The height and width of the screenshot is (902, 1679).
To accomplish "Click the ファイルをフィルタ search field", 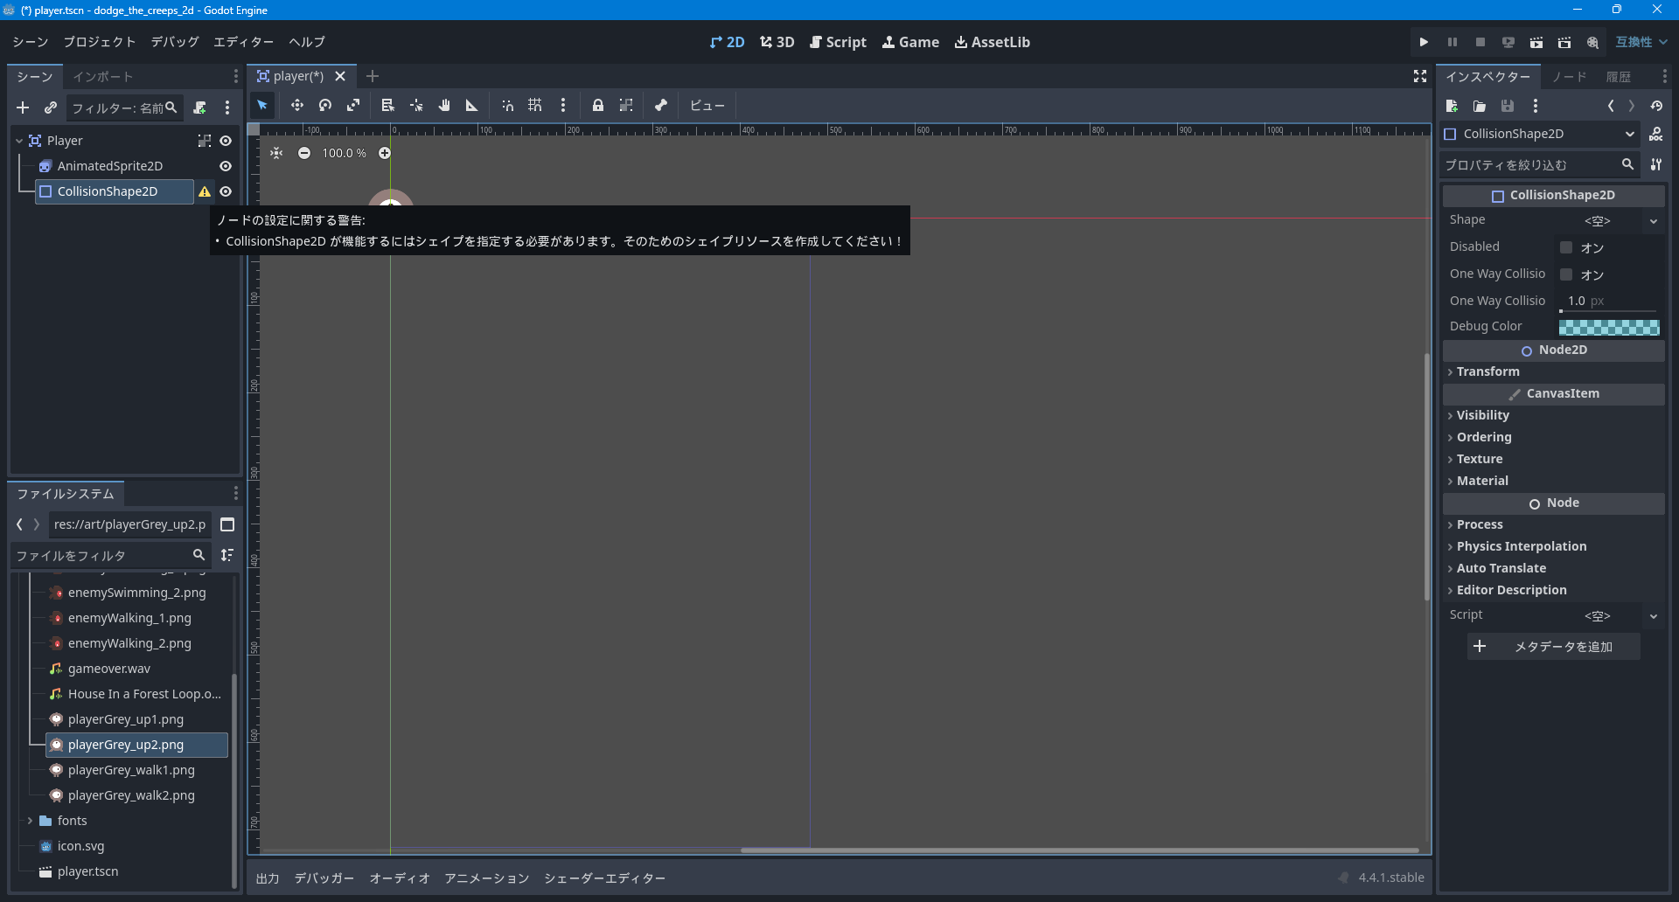I will coord(111,555).
